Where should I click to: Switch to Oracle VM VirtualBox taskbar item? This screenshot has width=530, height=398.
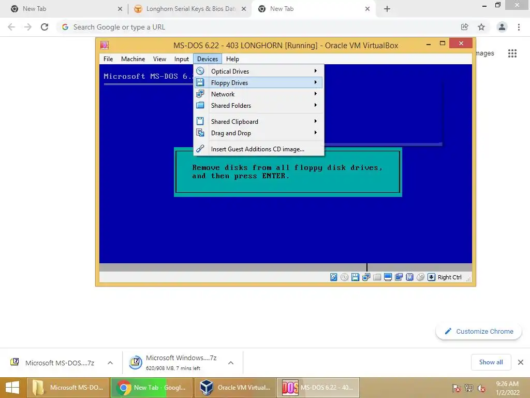tap(235, 388)
